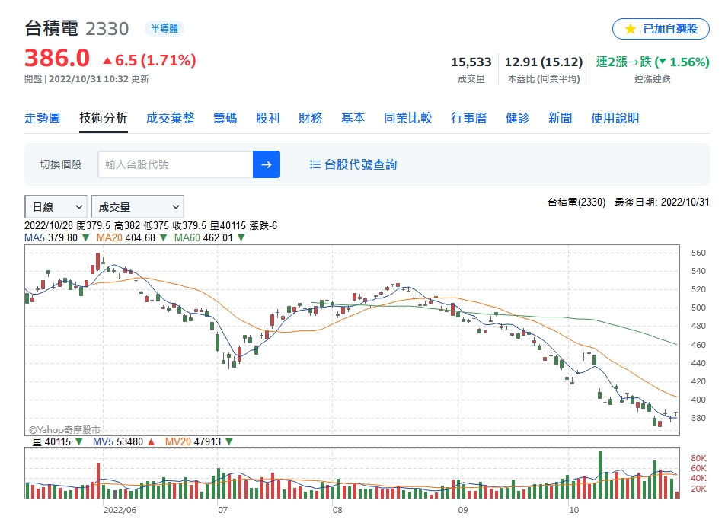Go to the 健診 tab
725x529 pixels.
pyautogui.click(x=517, y=118)
